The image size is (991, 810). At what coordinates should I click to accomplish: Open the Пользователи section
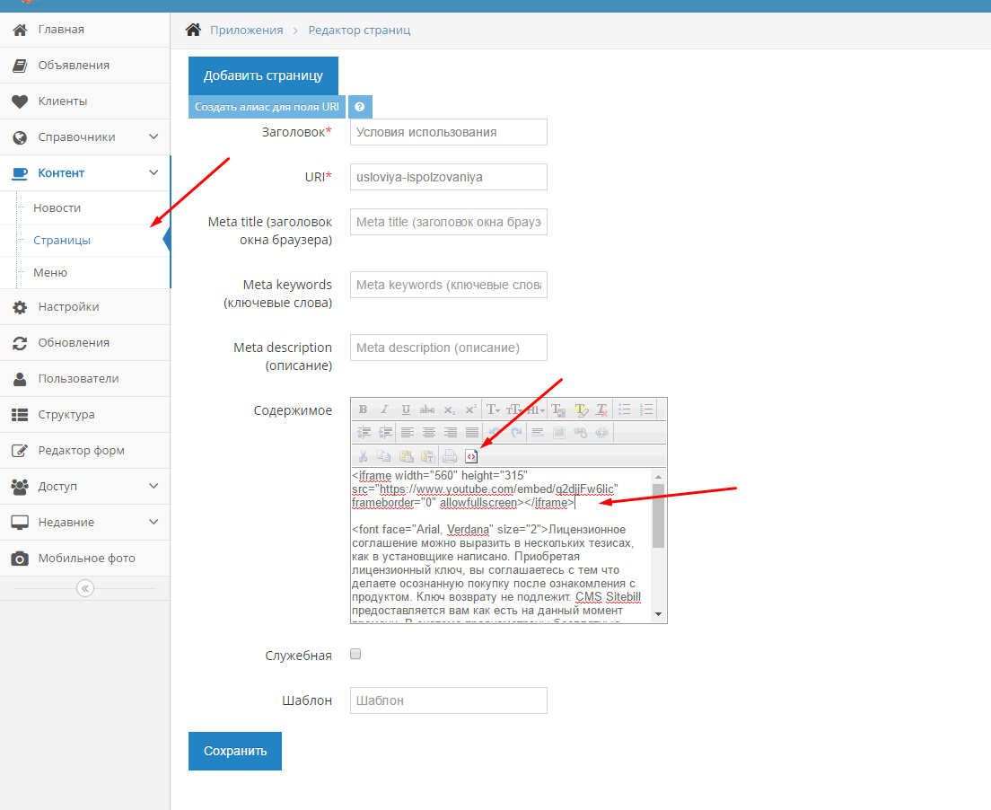84,379
